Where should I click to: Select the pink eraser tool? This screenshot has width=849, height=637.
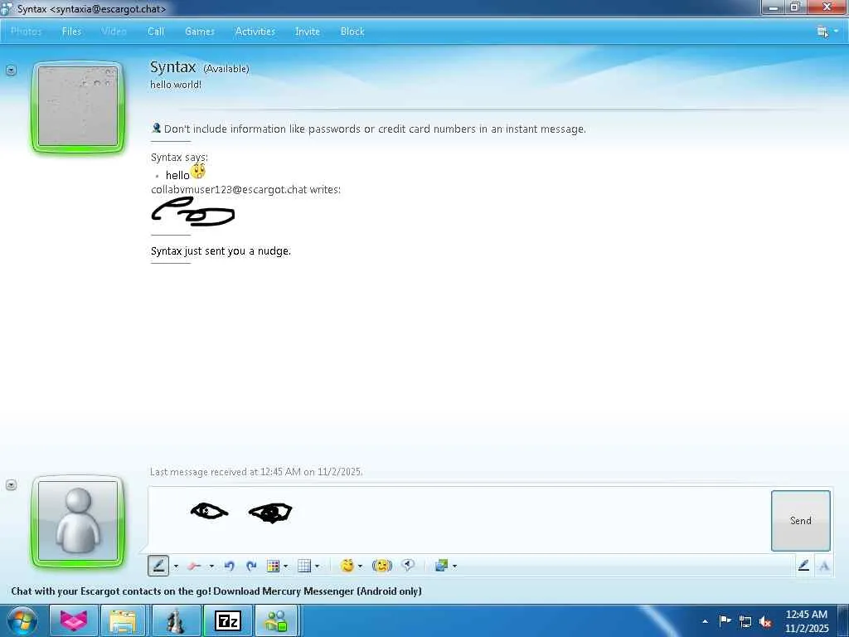point(194,566)
